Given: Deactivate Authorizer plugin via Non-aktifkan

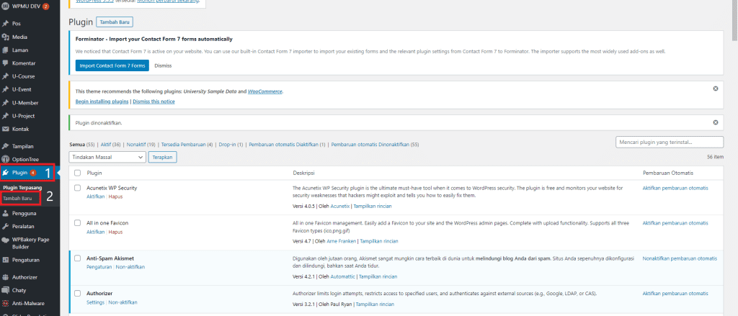Looking at the screenshot, I should (x=123, y=302).
